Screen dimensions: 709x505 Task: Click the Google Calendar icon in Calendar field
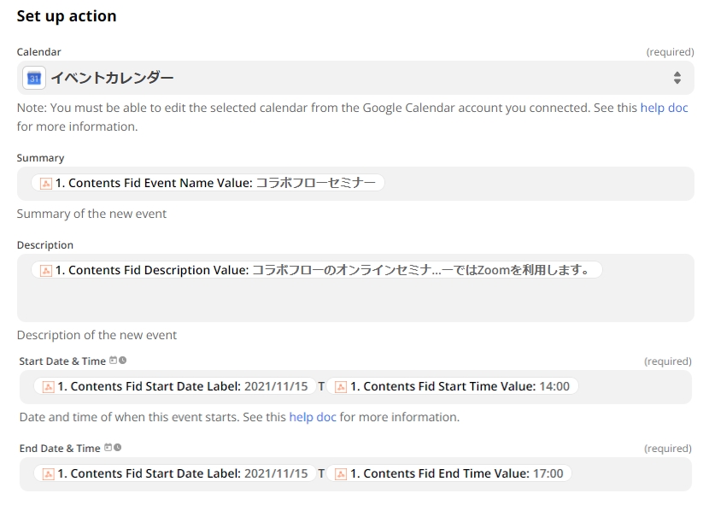(34, 79)
